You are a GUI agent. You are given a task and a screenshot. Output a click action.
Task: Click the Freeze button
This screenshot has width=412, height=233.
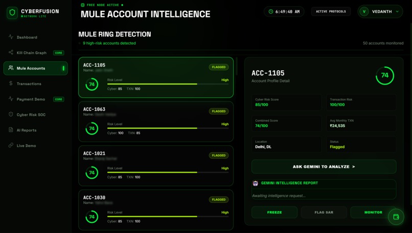click(x=274, y=212)
